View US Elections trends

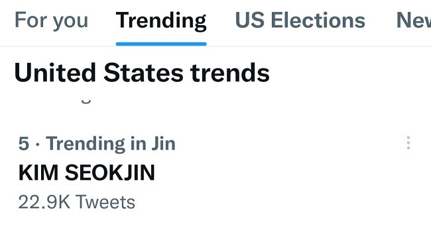click(x=300, y=20)
